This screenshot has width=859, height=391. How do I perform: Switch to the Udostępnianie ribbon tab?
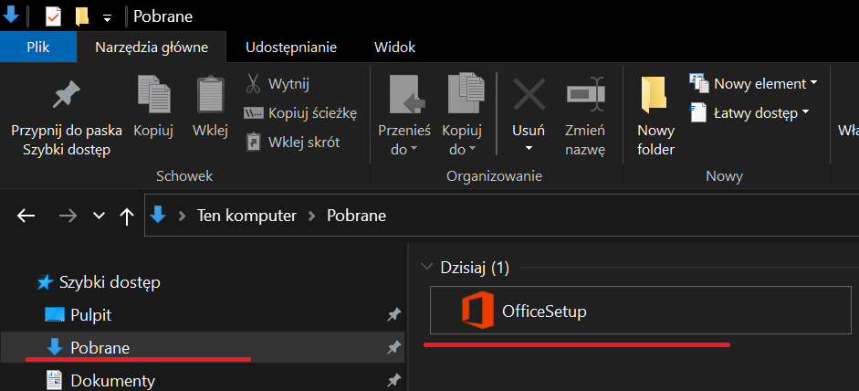point(288,48)
